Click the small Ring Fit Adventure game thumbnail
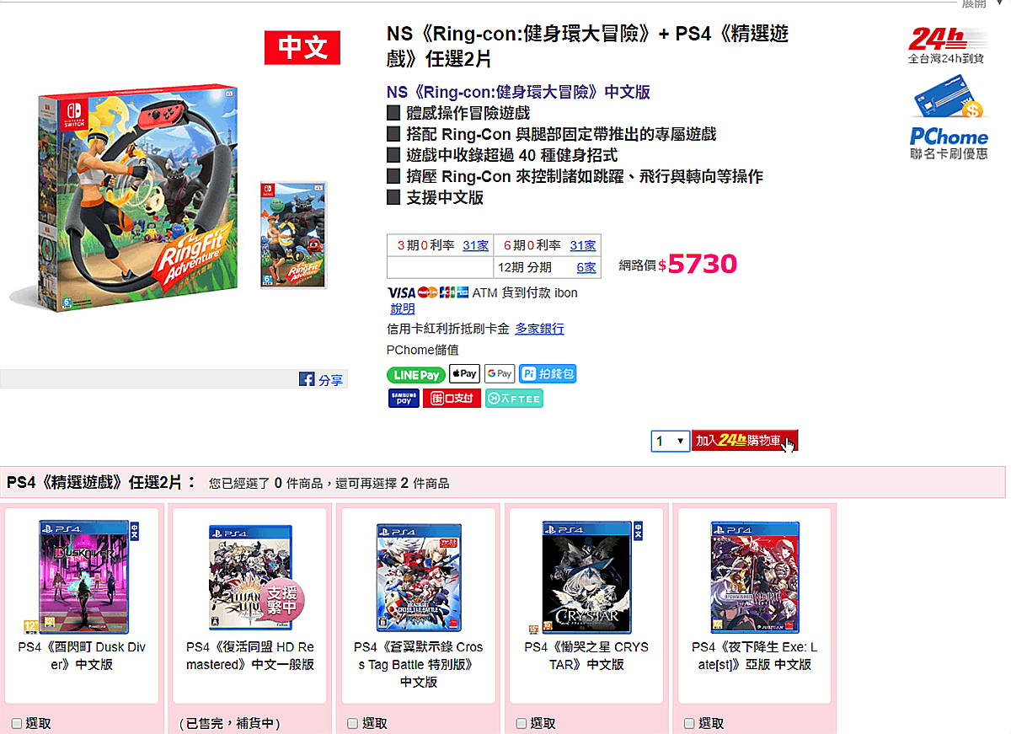 coord(292,235)
